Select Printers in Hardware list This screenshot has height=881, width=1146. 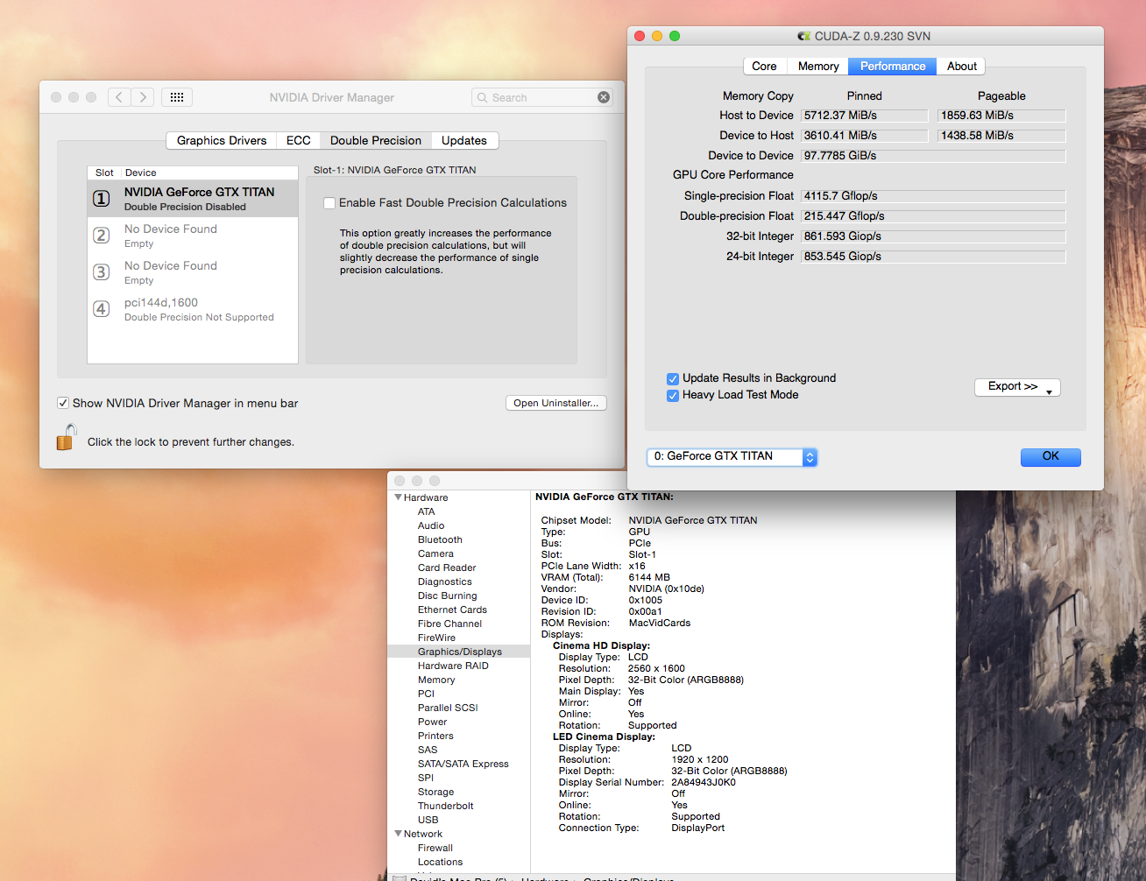click(435, 736)
